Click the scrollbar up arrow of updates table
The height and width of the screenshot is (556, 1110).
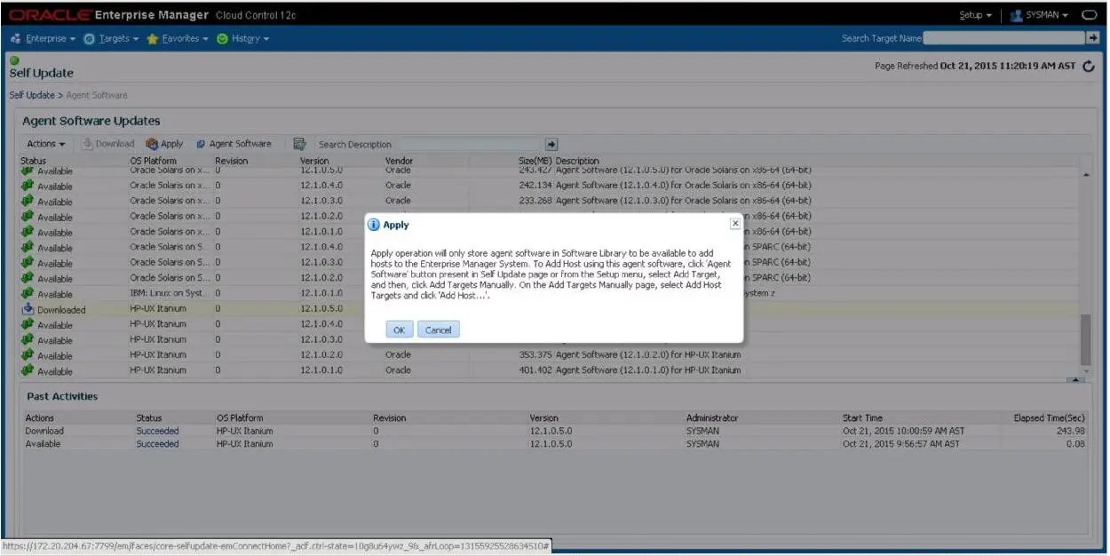coord(1086,173)
